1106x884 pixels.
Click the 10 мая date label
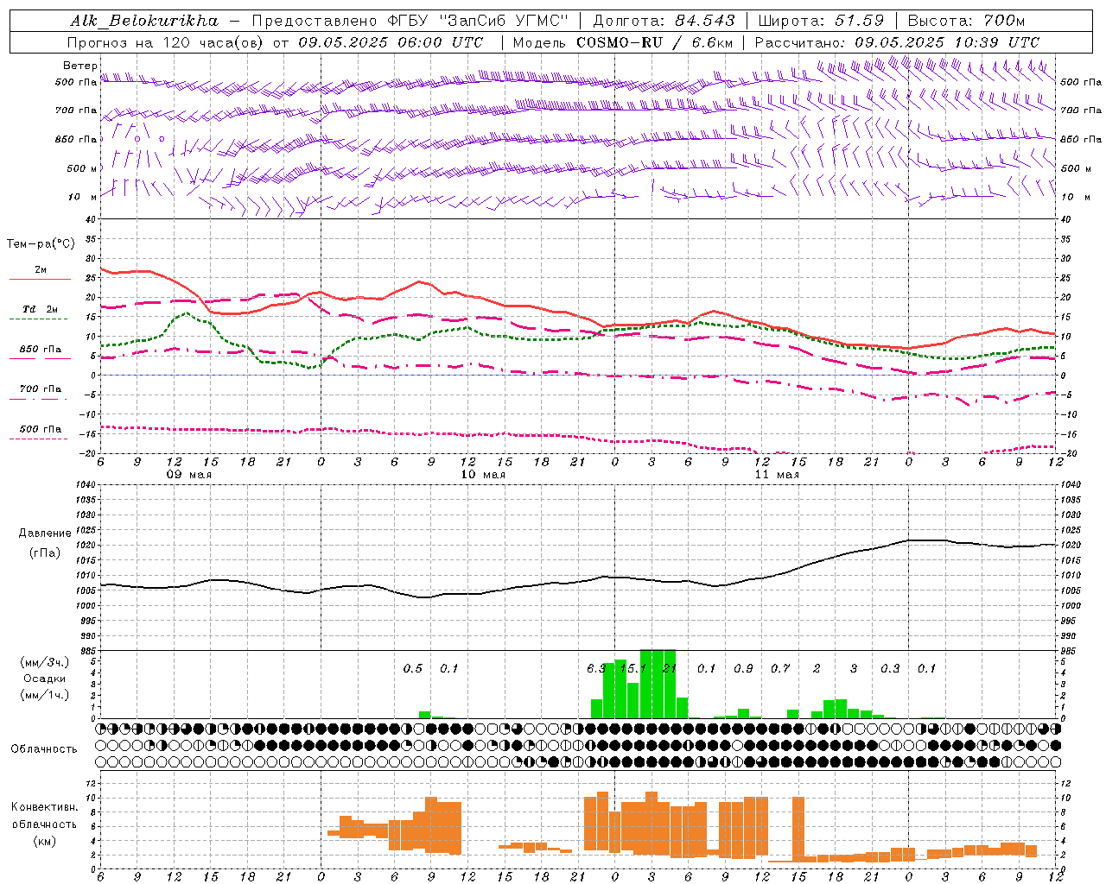[x=483, y=475]
